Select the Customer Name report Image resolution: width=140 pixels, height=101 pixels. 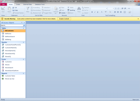pyautogui.click(x=13, y=76)
